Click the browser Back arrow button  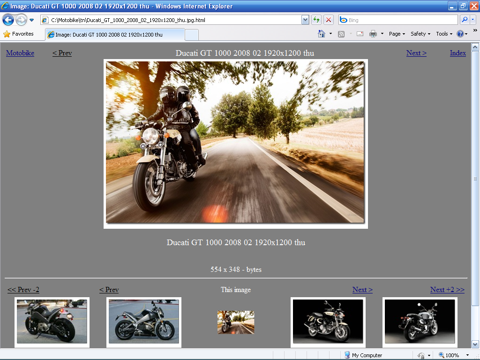tap(8, 20)
